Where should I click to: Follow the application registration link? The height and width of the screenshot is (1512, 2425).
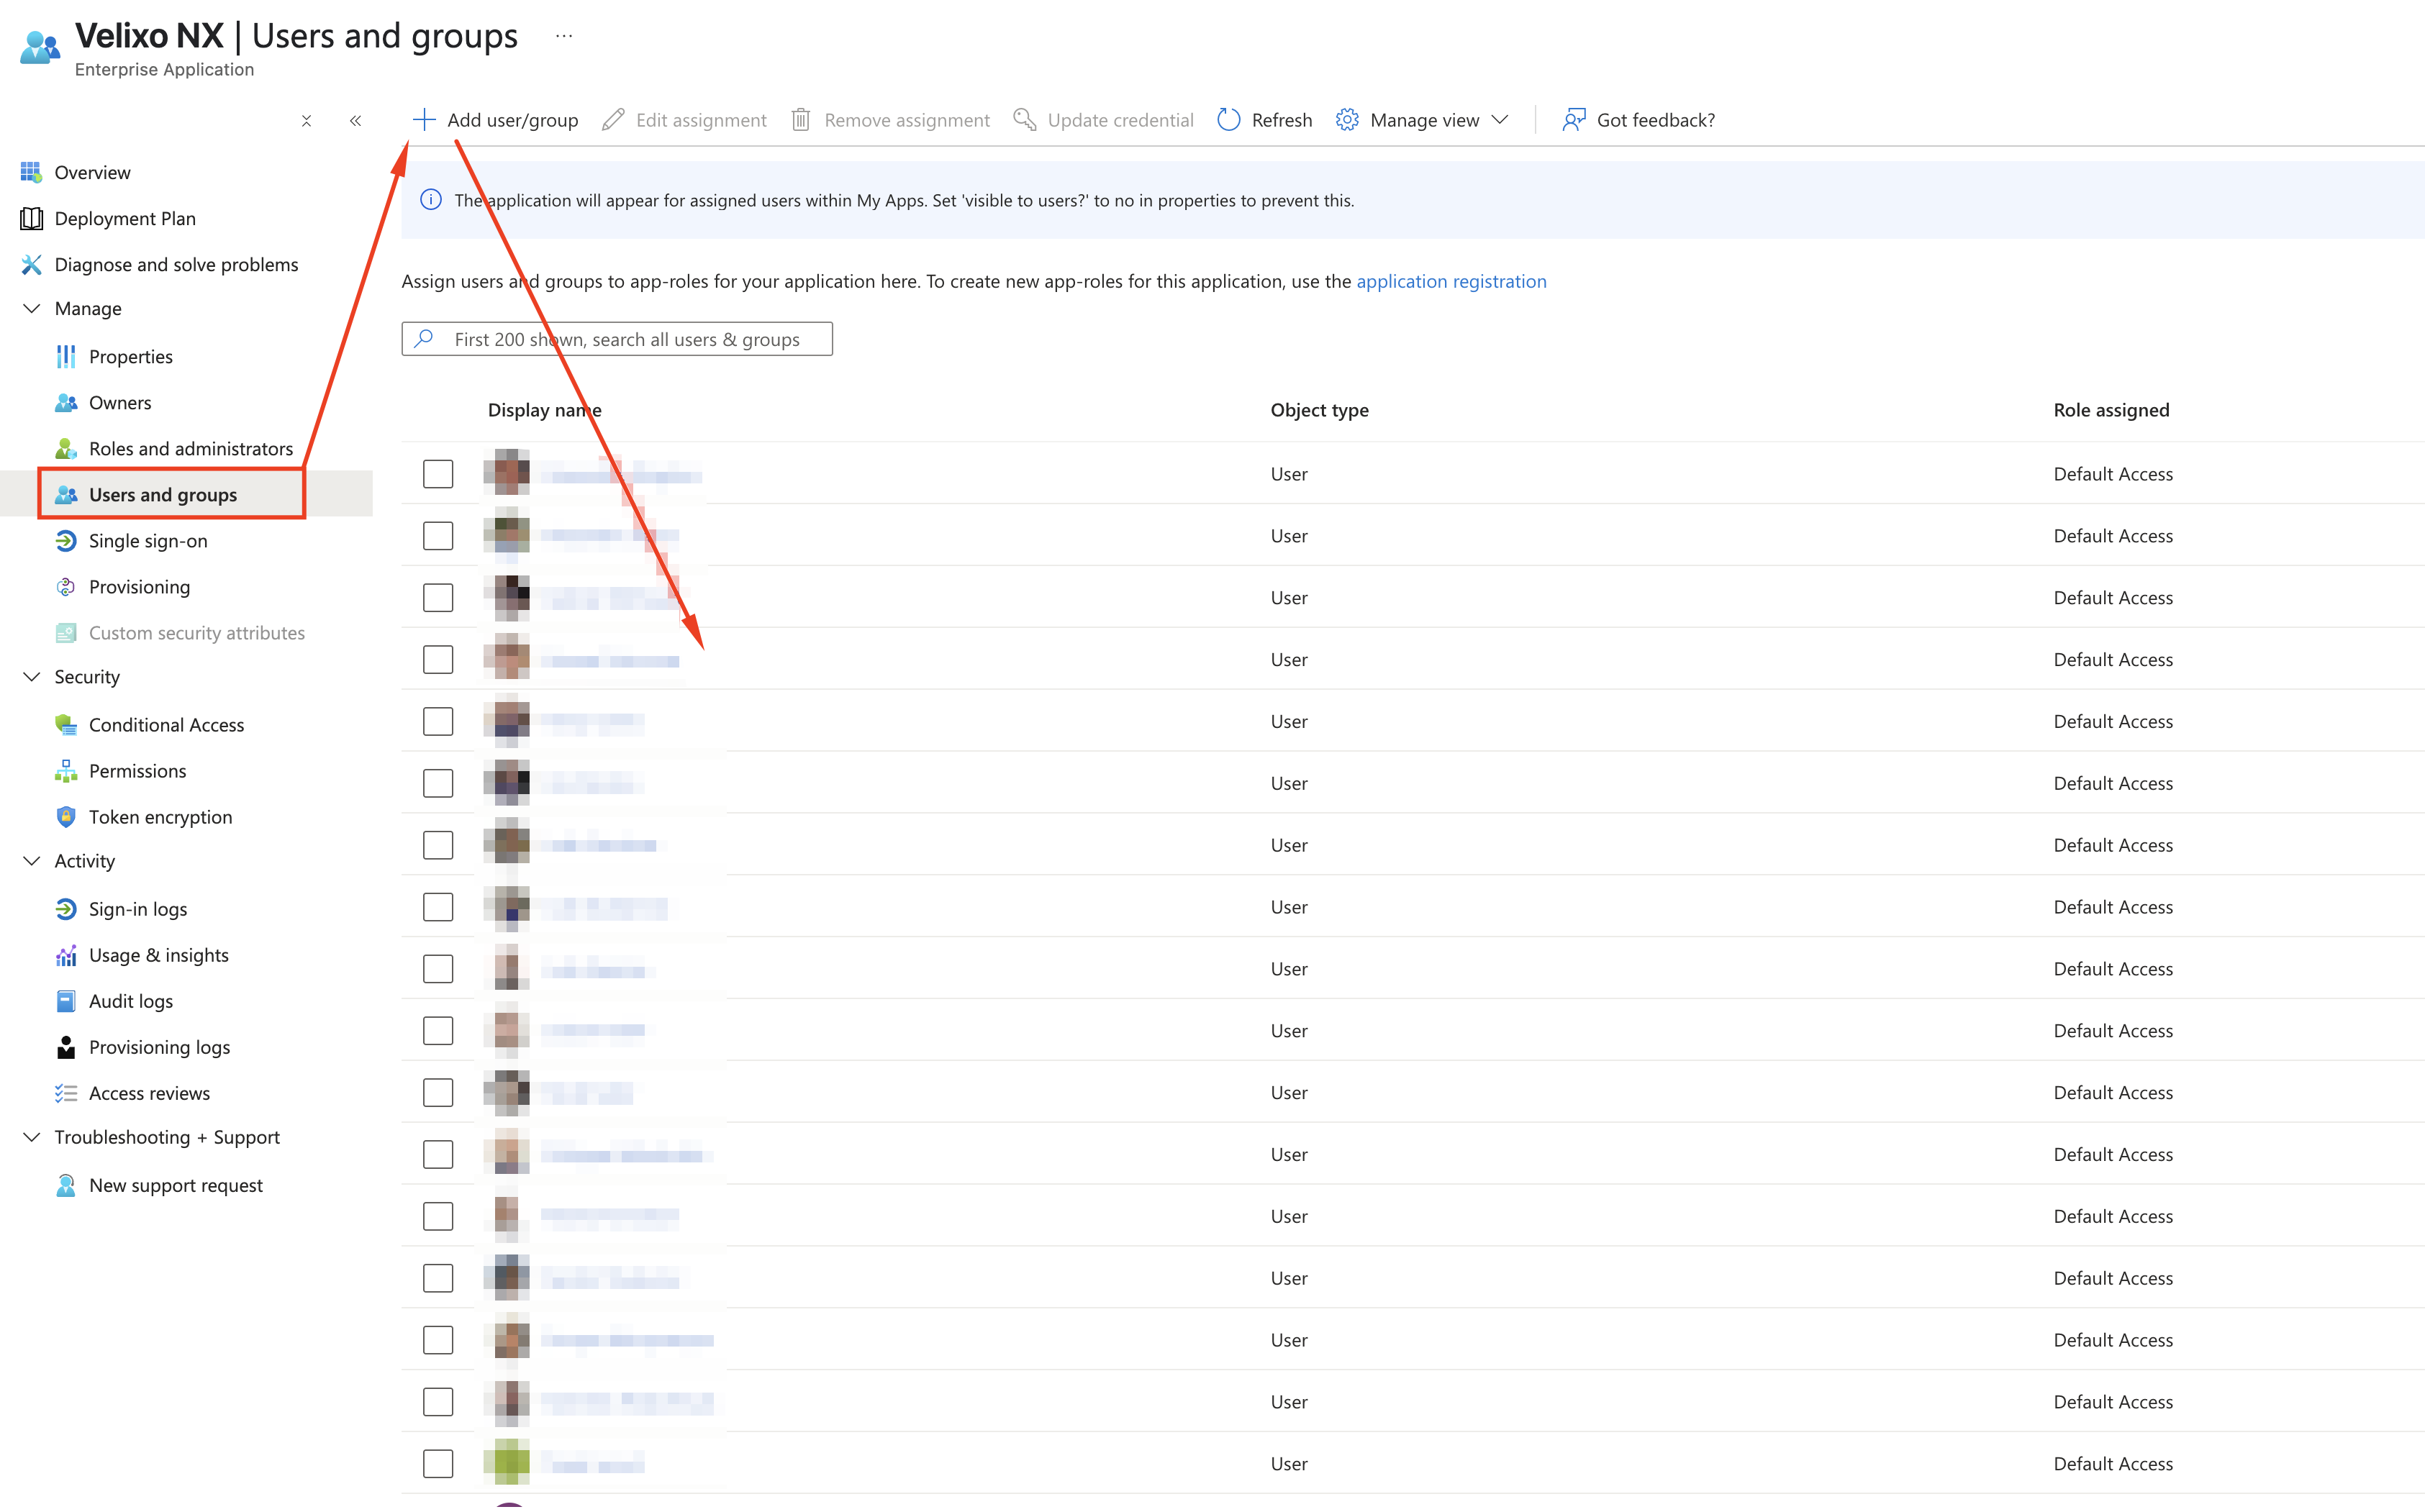click(x=1451, y=281)
